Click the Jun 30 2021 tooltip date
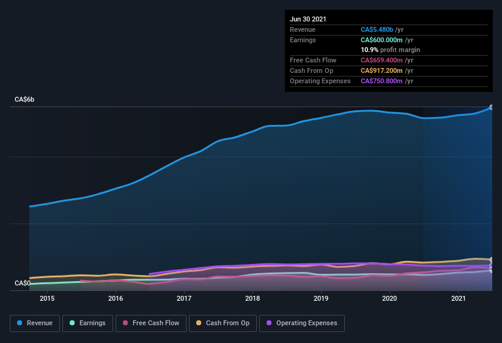Screen dimensions: 502x343 click(308, 19)
